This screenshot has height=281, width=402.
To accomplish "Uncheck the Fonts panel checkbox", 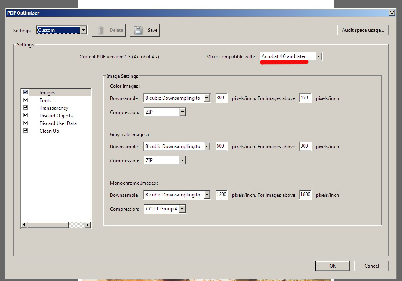I will tap(26, 100).
